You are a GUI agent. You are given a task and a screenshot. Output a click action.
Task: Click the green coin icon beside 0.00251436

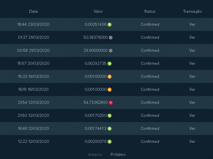pos(109,25)
